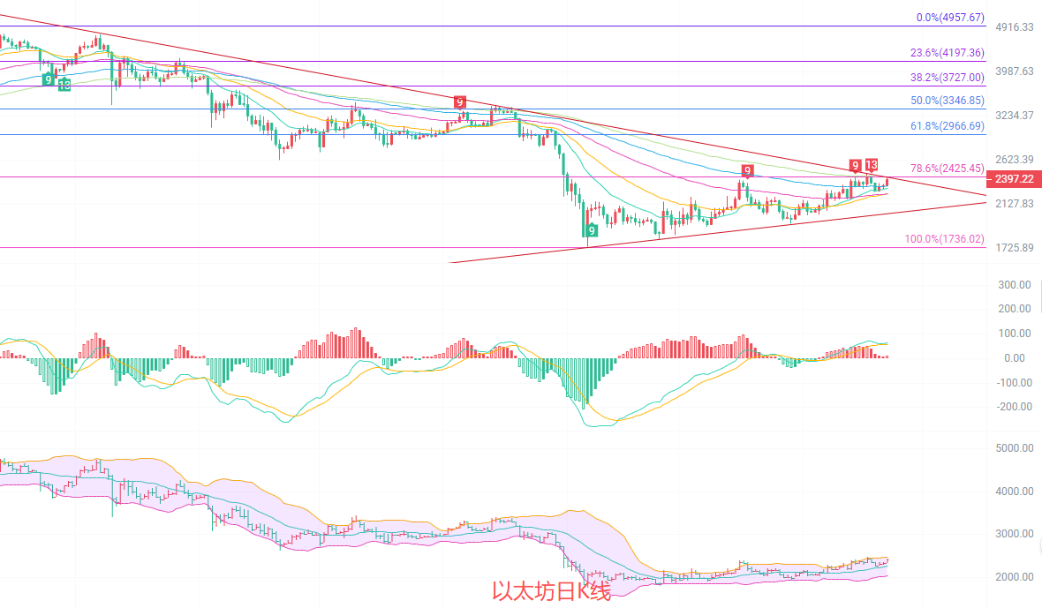Click the green 9 badge beside green 13
Screen dimensions: 1042x608
click(x=48, y=79)
